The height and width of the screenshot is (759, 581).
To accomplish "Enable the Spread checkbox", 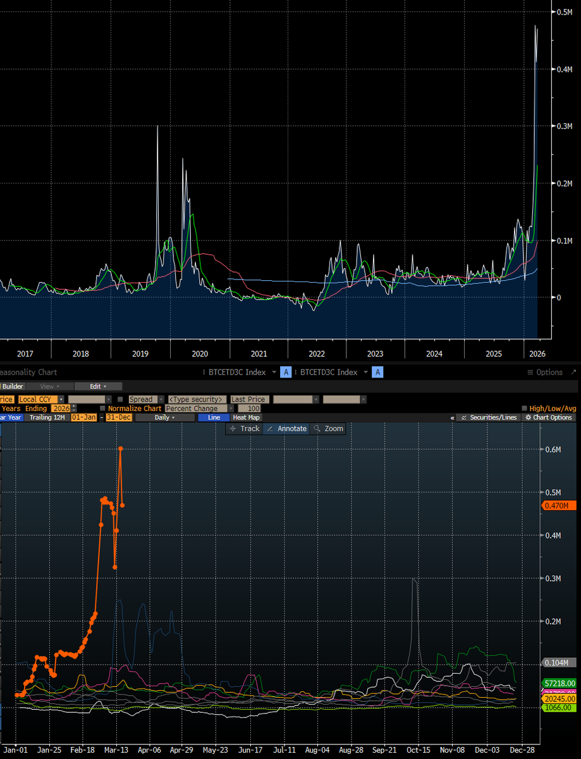I will [x=121, y=400].
